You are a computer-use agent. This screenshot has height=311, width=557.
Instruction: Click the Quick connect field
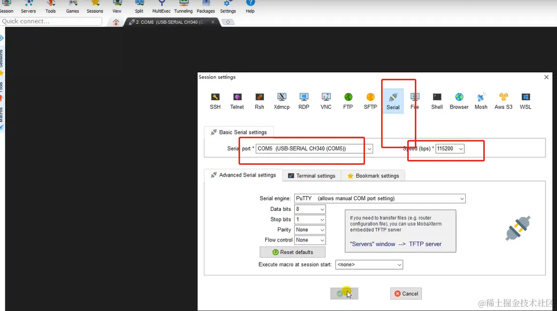pos(51,21)
